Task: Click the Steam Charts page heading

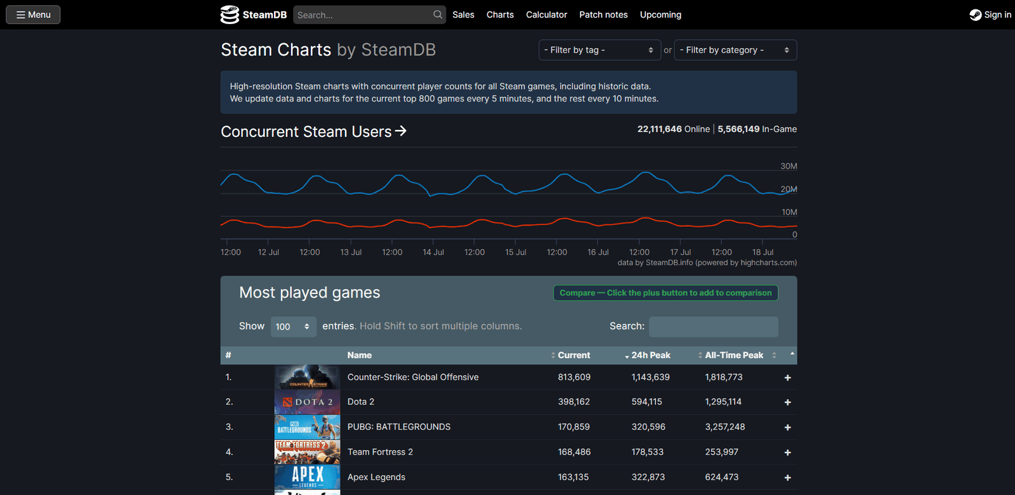Action: (328, 49)
